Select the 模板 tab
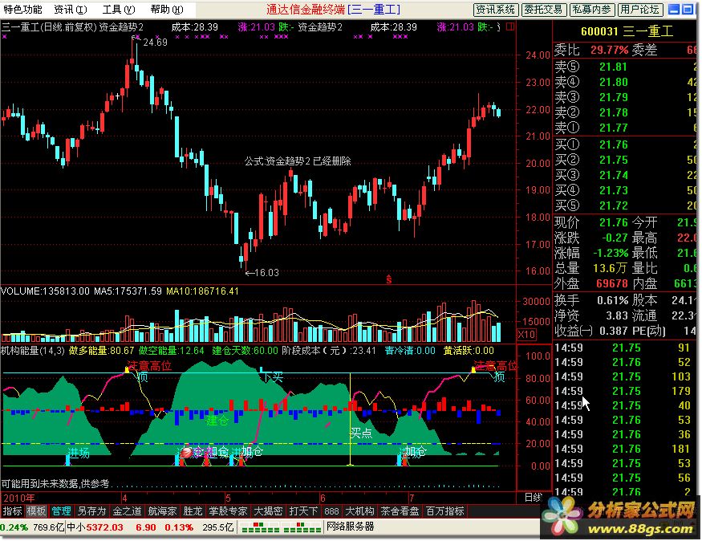This screenshot has width=702, height=541. point(36,511)
